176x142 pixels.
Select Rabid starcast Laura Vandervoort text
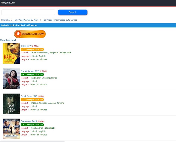pos(39,53)
